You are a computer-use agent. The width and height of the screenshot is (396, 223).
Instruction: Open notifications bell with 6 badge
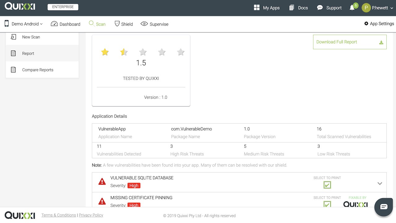coord(352,8)
